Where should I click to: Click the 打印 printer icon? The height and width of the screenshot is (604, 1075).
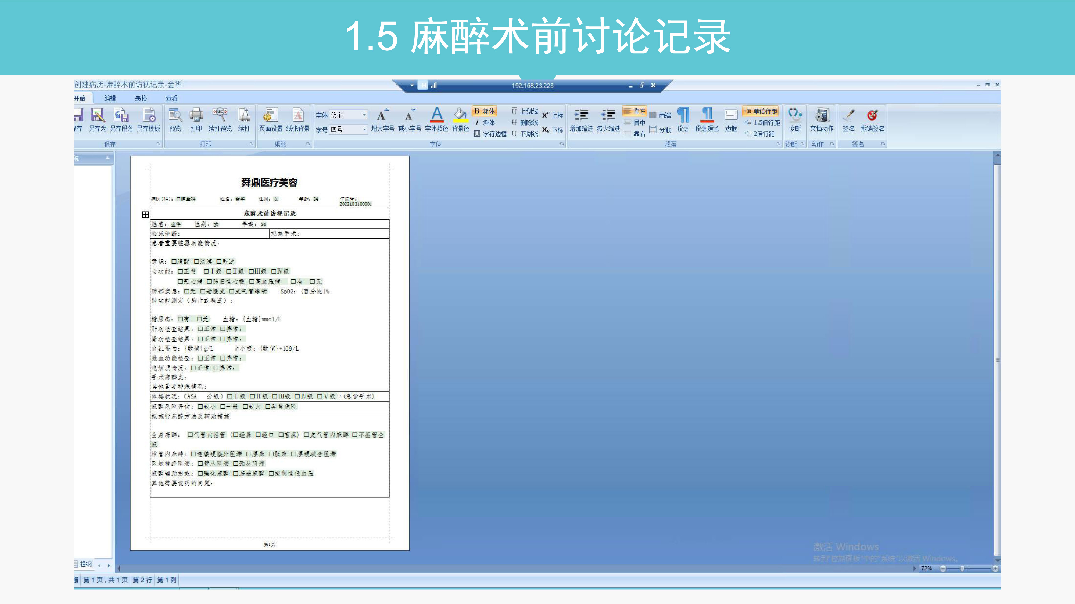click(x=196, y=120)
